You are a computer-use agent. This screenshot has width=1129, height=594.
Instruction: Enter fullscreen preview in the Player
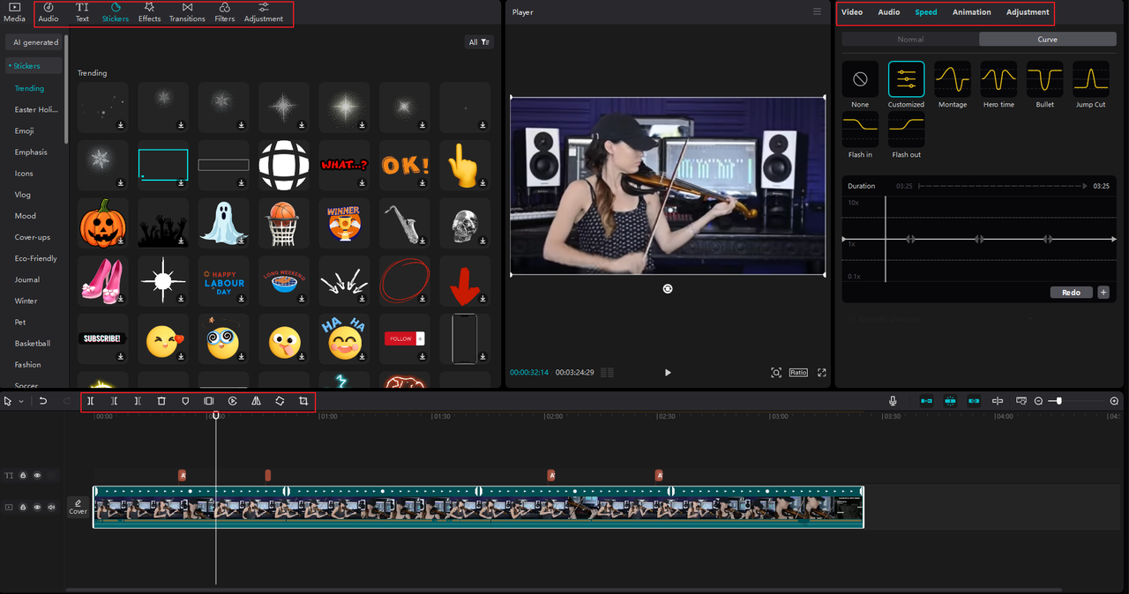822,373
